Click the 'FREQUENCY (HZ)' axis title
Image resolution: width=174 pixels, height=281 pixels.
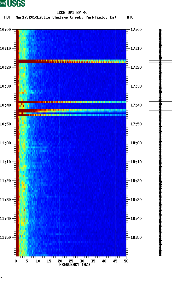click(x=75, y=265)
